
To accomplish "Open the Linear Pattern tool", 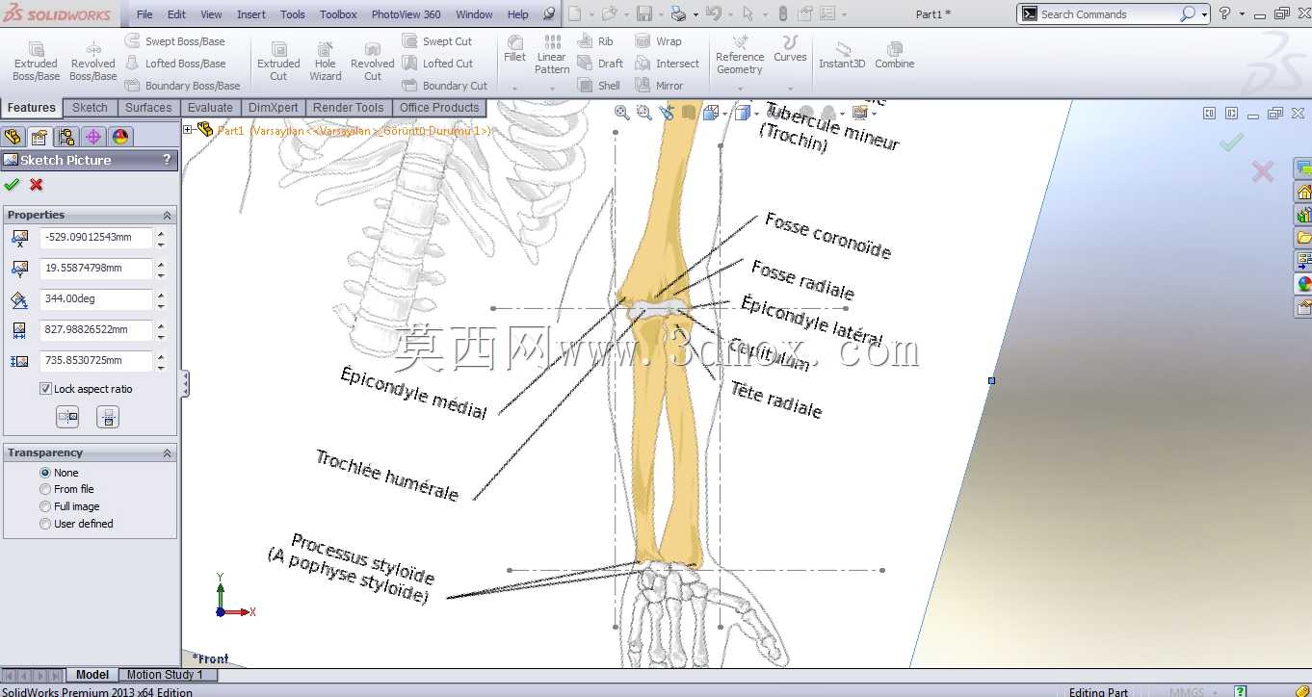I will click(x=552, y=55).
